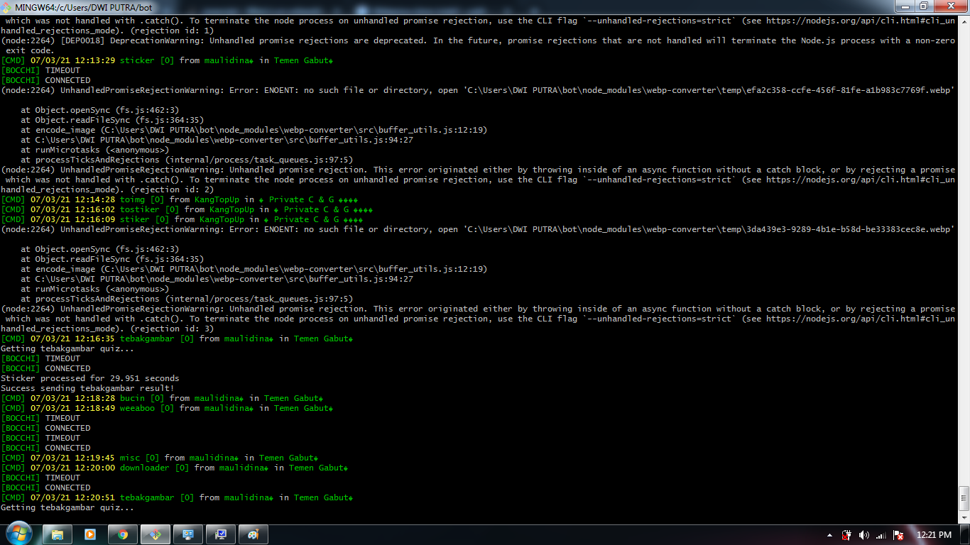Click 'Sticker processed for 29.951 seconds'
This screenshot has width=970, height=545.
click(x=90, y=378)
